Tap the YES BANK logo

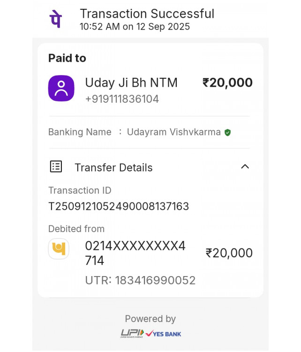click(x=164, y=334)
